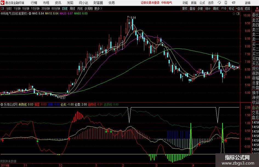Image resolution: width=259 pixels, height=167 pixels.
Task: Switch to the 30分钟 period tab
Action: (45, 9)
